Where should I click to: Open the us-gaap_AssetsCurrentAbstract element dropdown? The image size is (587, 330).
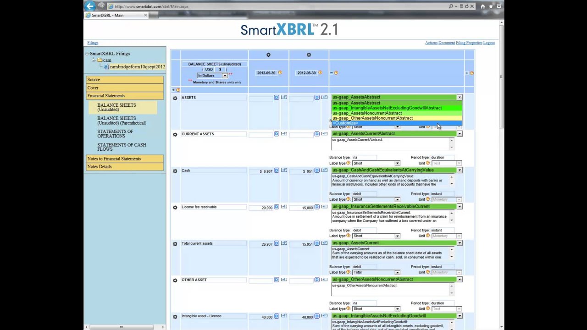click(x=460, y=134)
